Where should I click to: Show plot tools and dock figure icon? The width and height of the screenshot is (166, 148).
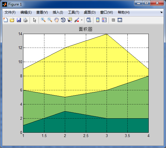(x=120, y=20)
